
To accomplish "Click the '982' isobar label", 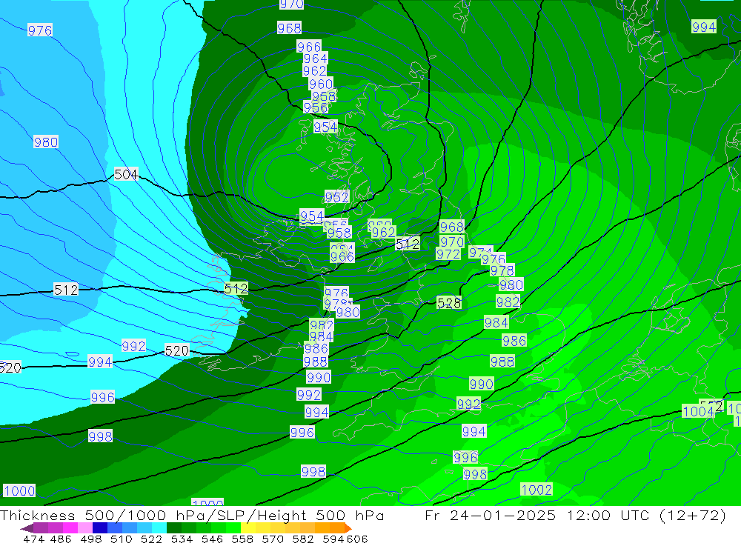I will point(508,302).
